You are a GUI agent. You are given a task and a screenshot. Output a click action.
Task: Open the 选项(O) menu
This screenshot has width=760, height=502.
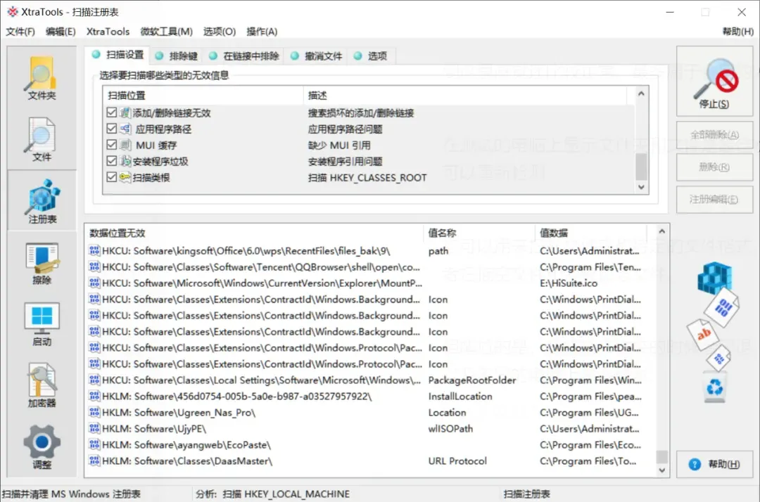(220, 32)
